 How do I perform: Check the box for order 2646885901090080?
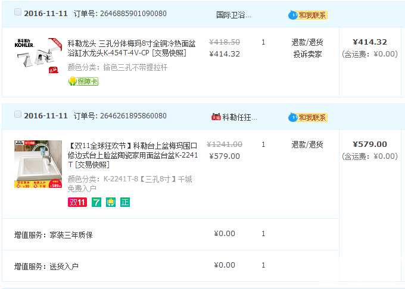coord(18,12)
